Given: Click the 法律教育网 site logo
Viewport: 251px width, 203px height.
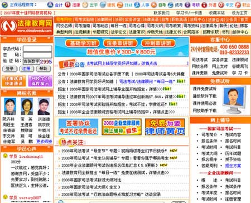Looking at the screenshot, I should [x=27, y=26].
